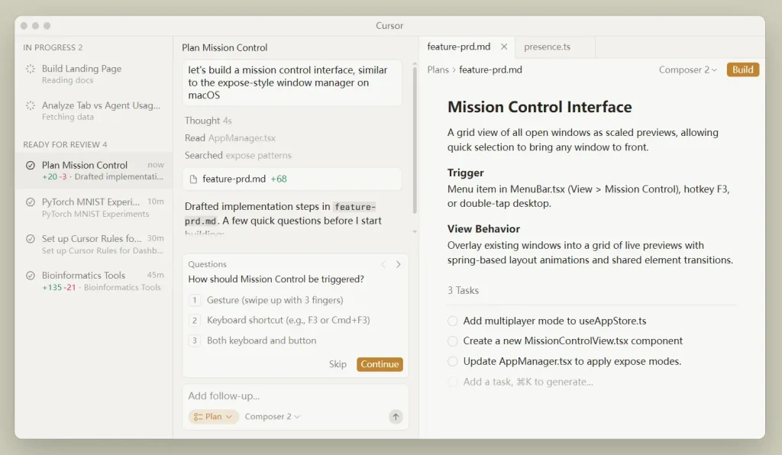Select PyTorch MNIST Experiments in sidebar

[x=92, y=208]
